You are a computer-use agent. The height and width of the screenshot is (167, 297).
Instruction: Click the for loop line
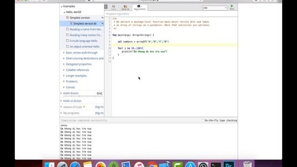pyautogui.click(x=130, y=48)
